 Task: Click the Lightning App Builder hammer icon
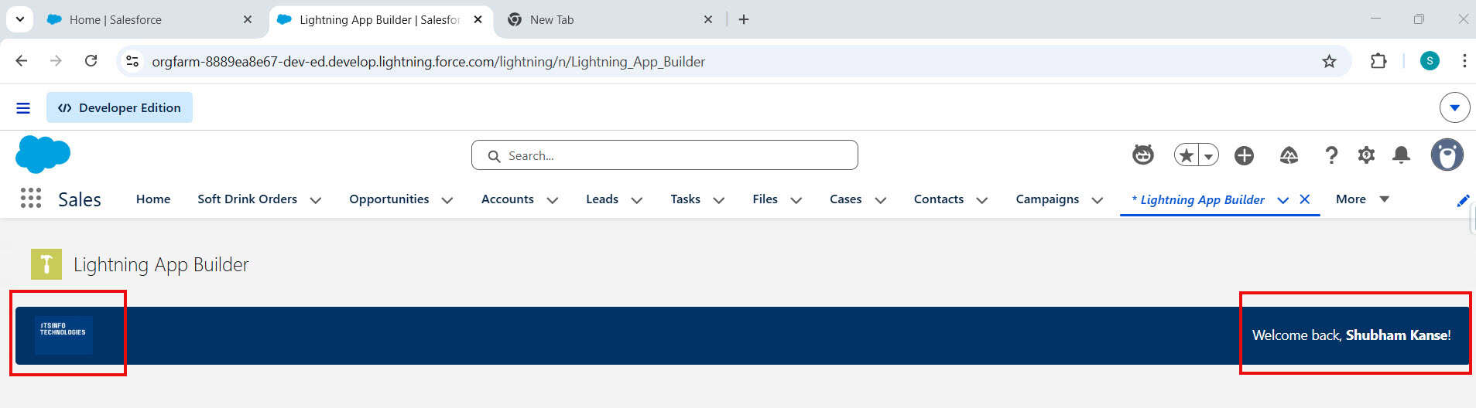coord(46,264)
